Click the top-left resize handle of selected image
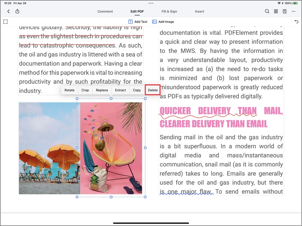Viewport: 302px width, 226px height. [x=77, y=98]
